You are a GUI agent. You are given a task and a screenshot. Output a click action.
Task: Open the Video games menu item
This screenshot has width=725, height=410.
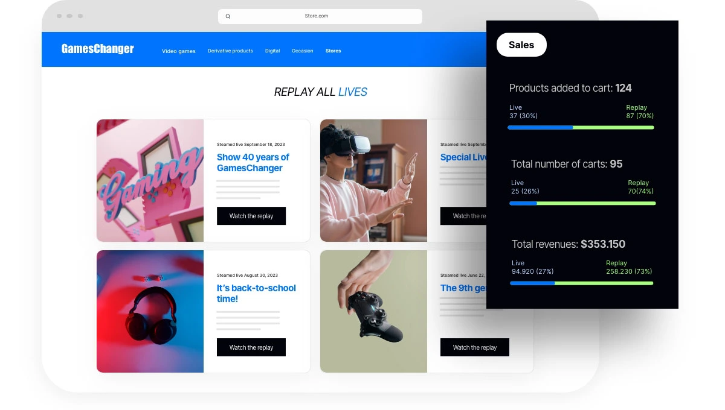point(179,51)
